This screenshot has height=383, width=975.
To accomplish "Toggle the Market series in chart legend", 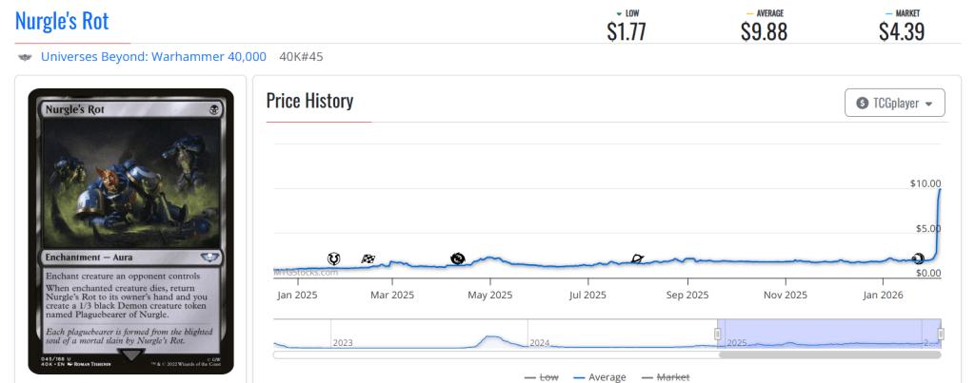I will (x=665, y=377).
